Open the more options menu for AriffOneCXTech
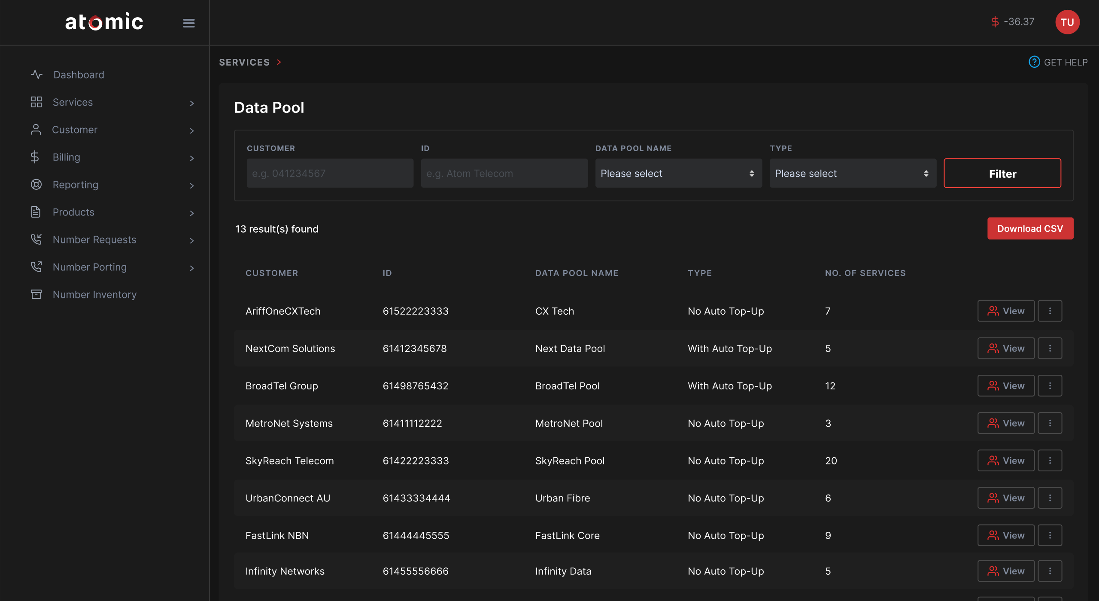The width and height of the screenshot is (1099, 601). (1050, 311)
